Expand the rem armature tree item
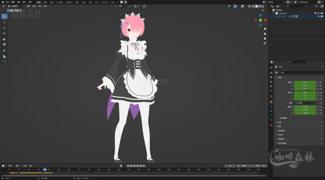This screenshot has width=325, height=180. click(x=276, y=17)
